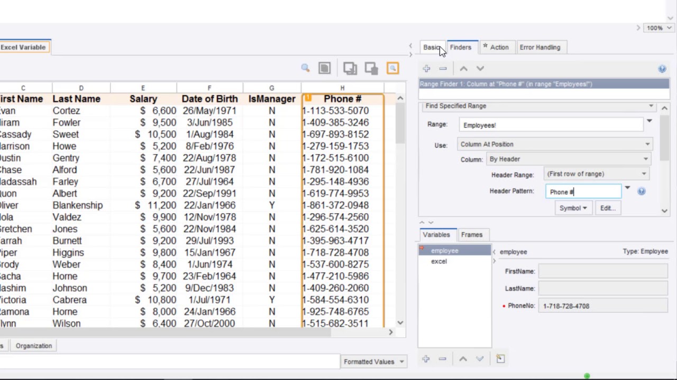This screenshot has width=677, height=380.
Task: Open the By Header column dropdown
Action: tap(569, 159)
